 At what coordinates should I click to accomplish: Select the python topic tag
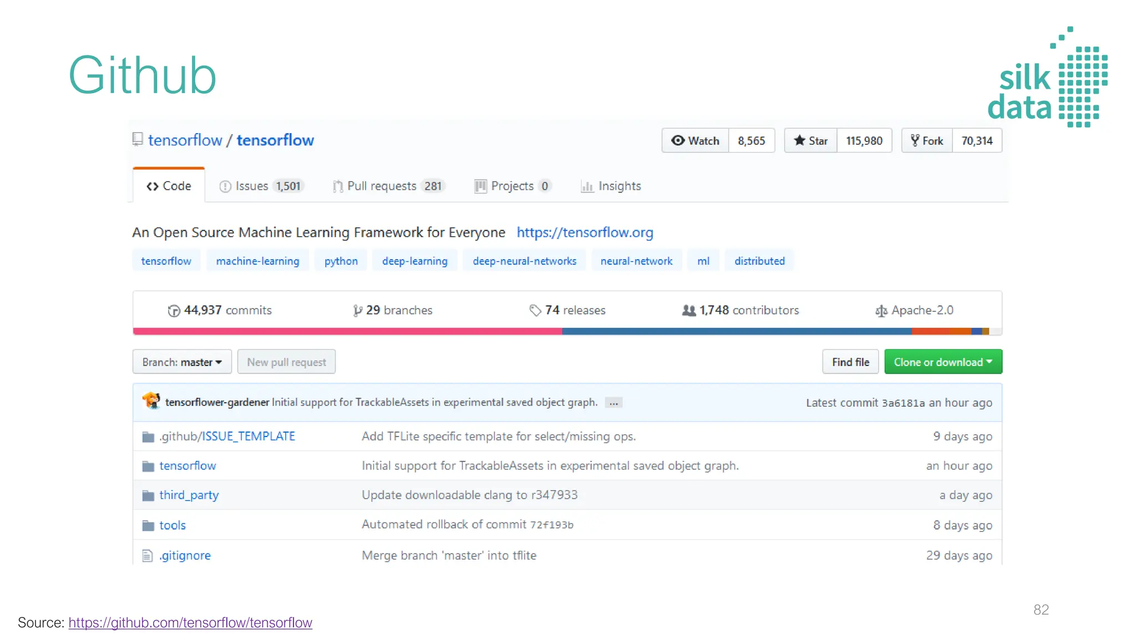pyautogui.click(x=341, y=261)
